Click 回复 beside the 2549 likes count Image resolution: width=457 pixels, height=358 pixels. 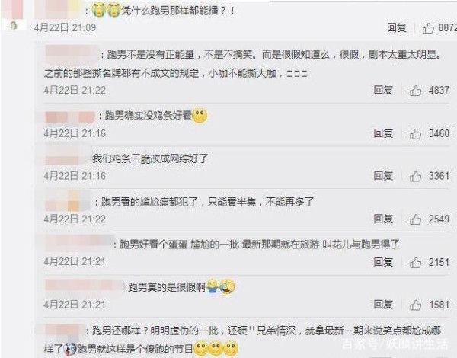click(x=383, y=219)
